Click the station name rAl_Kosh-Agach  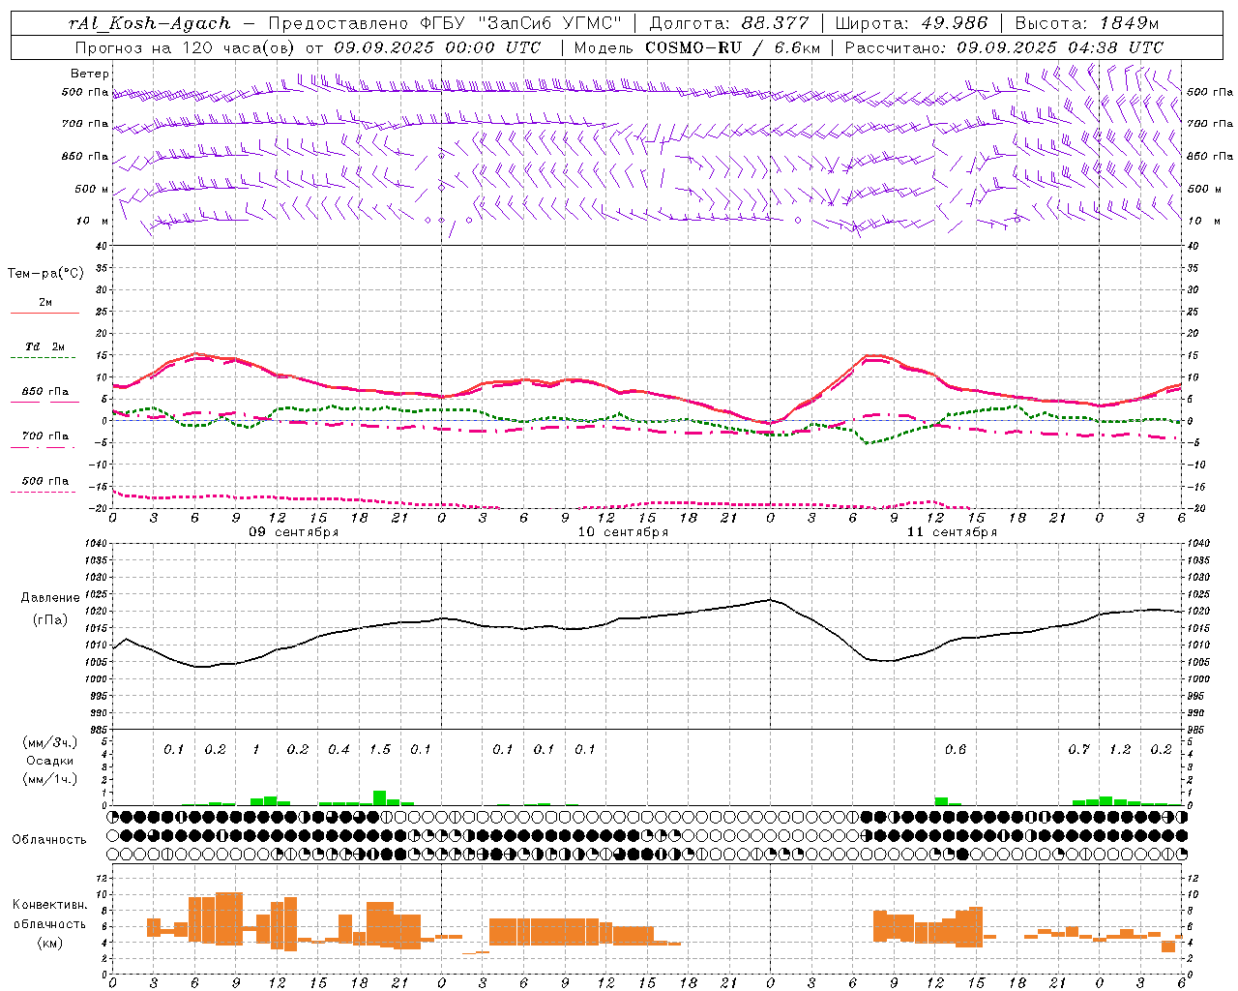(x=150, y=23)
